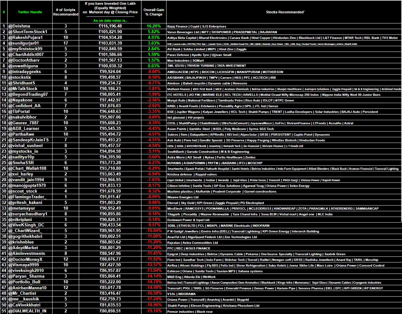Select the @ParthaAwe handle
The image size is (402, 314).
pos(21,134)
